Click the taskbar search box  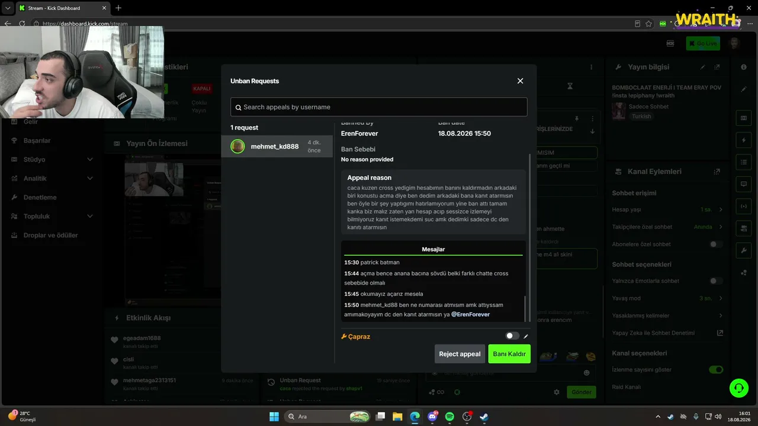pyautogui.click(x=326, y=417)
